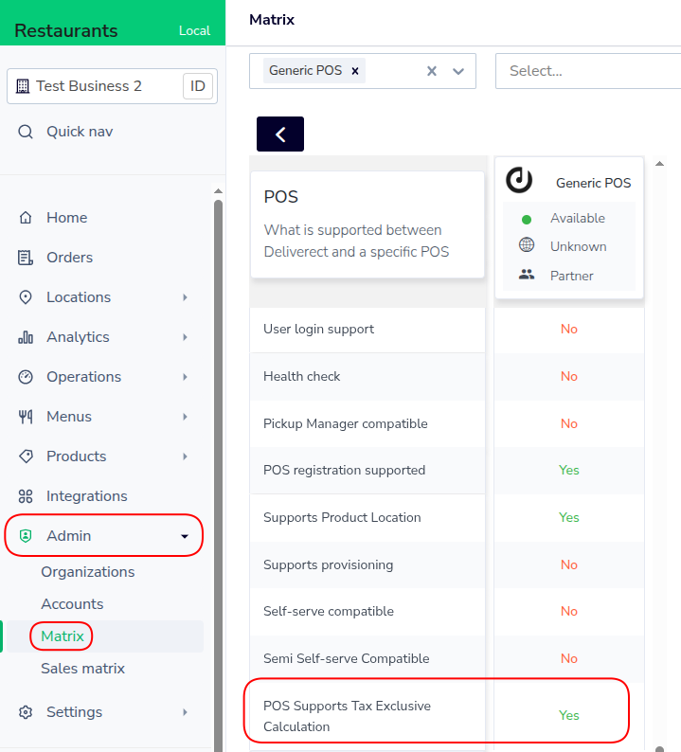The image size is (681, 752).
Task: Click the User login support row label
Action: [x=318, y=329]
